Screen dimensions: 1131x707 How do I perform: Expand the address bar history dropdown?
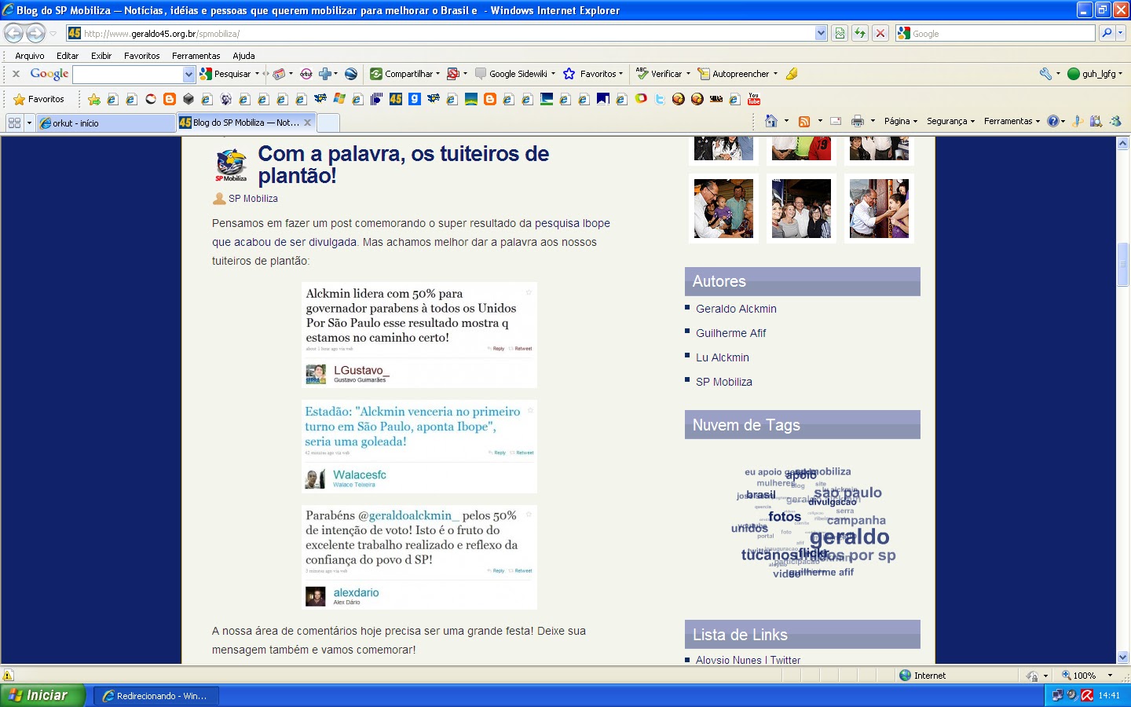click(x=821, y=33)
